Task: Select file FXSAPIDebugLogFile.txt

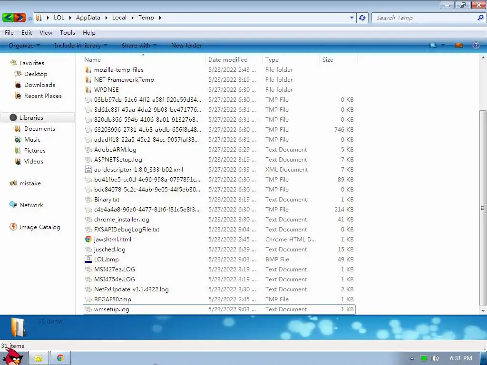Action: click(219, 229)
